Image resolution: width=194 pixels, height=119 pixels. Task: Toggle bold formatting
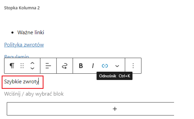81,66
